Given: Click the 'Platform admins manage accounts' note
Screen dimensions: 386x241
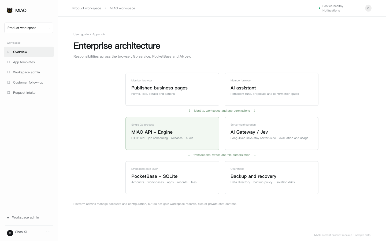Looking at the screenshot, I should (155, 204).
